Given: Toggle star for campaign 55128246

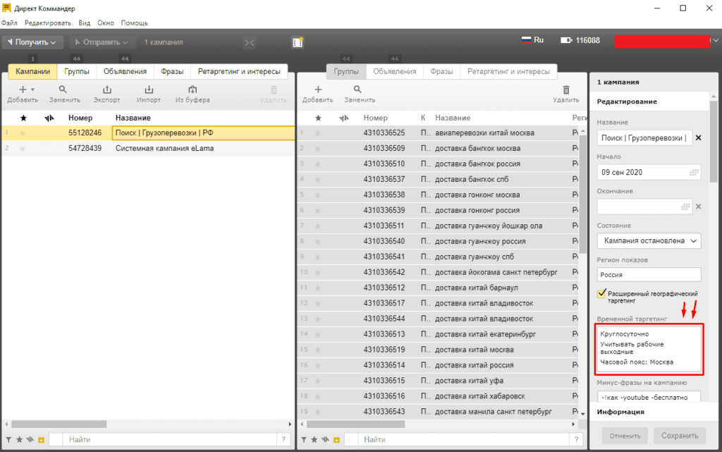Looking at the screenshot, I should (x=23, y=133).
